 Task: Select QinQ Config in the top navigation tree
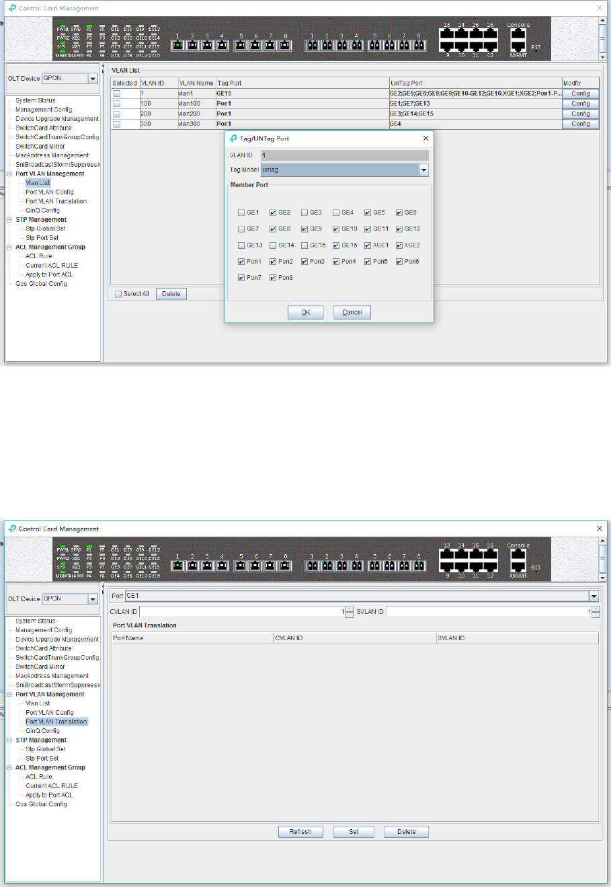point(42,210)
